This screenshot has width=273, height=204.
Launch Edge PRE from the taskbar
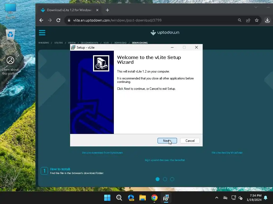131,198
